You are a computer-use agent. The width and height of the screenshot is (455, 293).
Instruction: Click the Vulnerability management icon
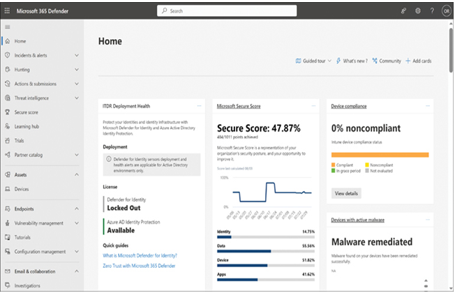[x=8, y=223]
